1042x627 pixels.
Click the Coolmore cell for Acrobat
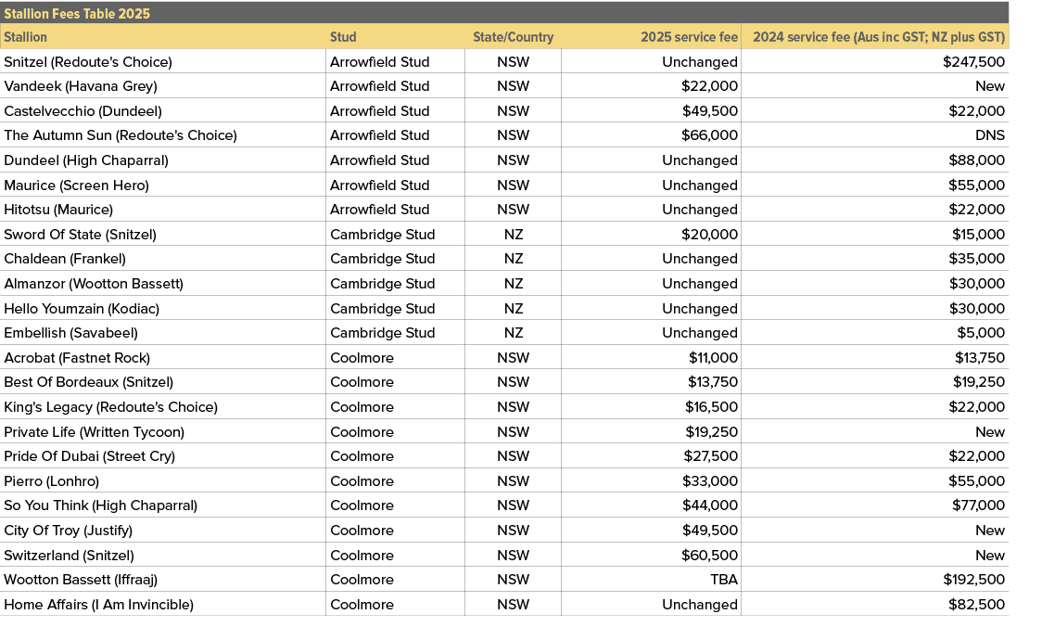click(355, 357)
